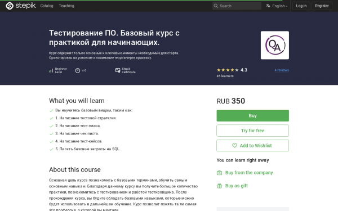The width and height of the screenshot is (338, 211).
Task: Click list item 'Писать базовые запросы на SQL'
Action: point(88,149)
